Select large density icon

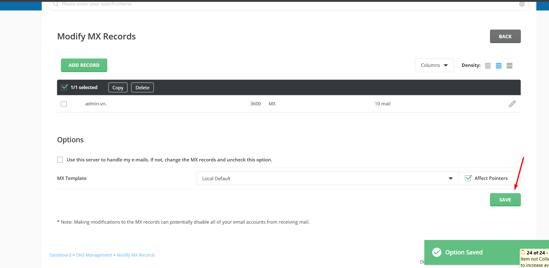click(x=509, y=66)
